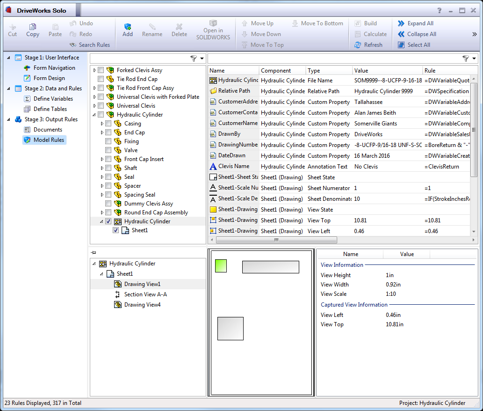Screen dimensions: 483x411
Task: Open the rules filter dropdown arrow
Action: coord(474,58)
